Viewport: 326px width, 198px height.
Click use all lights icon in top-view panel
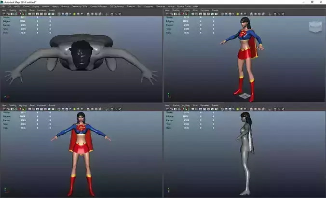(x=74, y=14)
